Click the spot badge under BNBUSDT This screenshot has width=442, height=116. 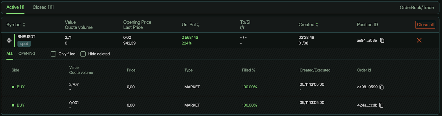(24, 44)
